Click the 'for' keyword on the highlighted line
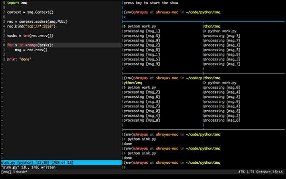 point(10,45)
